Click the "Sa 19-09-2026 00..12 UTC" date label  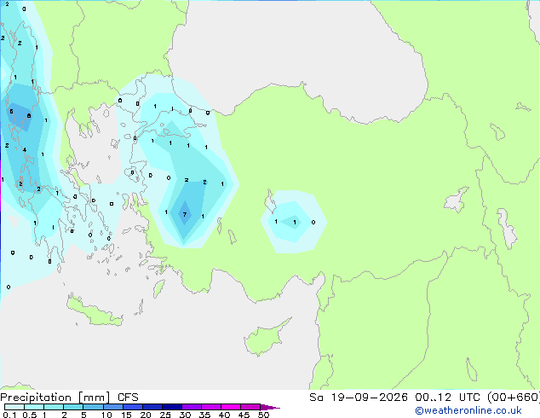tap(396, 397)
